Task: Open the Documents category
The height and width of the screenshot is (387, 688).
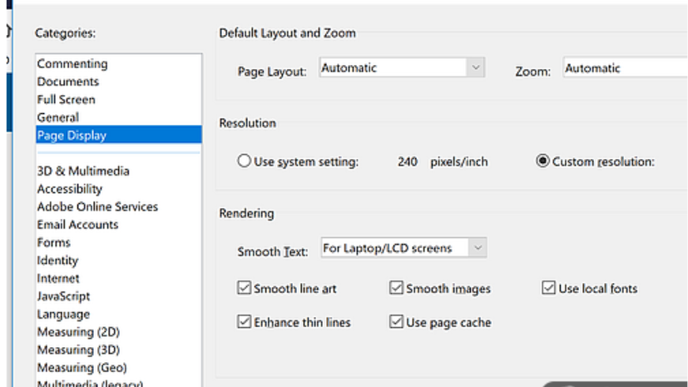Action: [68, 82]
